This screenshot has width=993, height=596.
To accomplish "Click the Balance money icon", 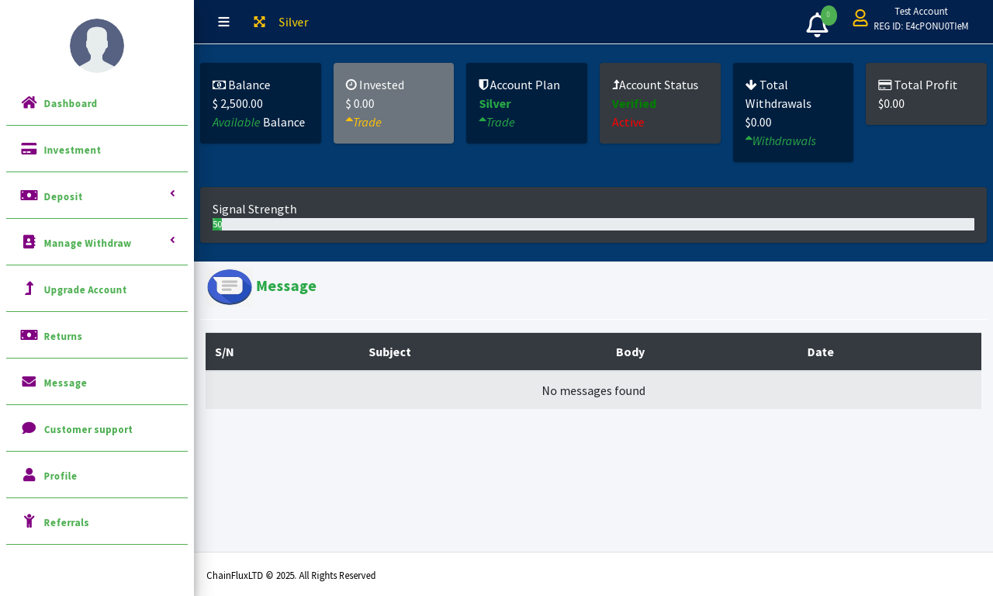I will (x=219, y=85).
